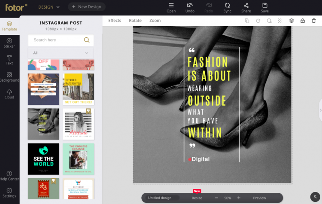The width and height of the screenshot is (322, 204).
Task: Open the Cloud sidebar panel
Action: 9,94
